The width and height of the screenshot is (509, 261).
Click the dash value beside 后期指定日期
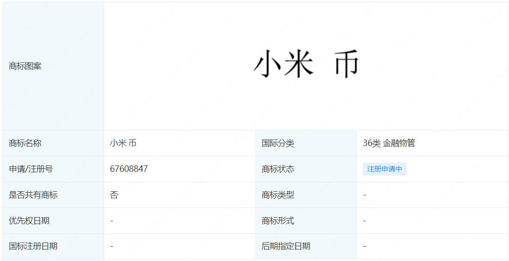(x=365, y=246)
